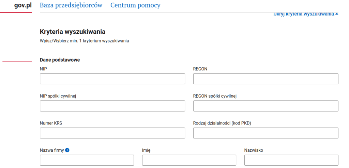Click the Rodzaj działalności (kod PKD) label

pos(222,123)
